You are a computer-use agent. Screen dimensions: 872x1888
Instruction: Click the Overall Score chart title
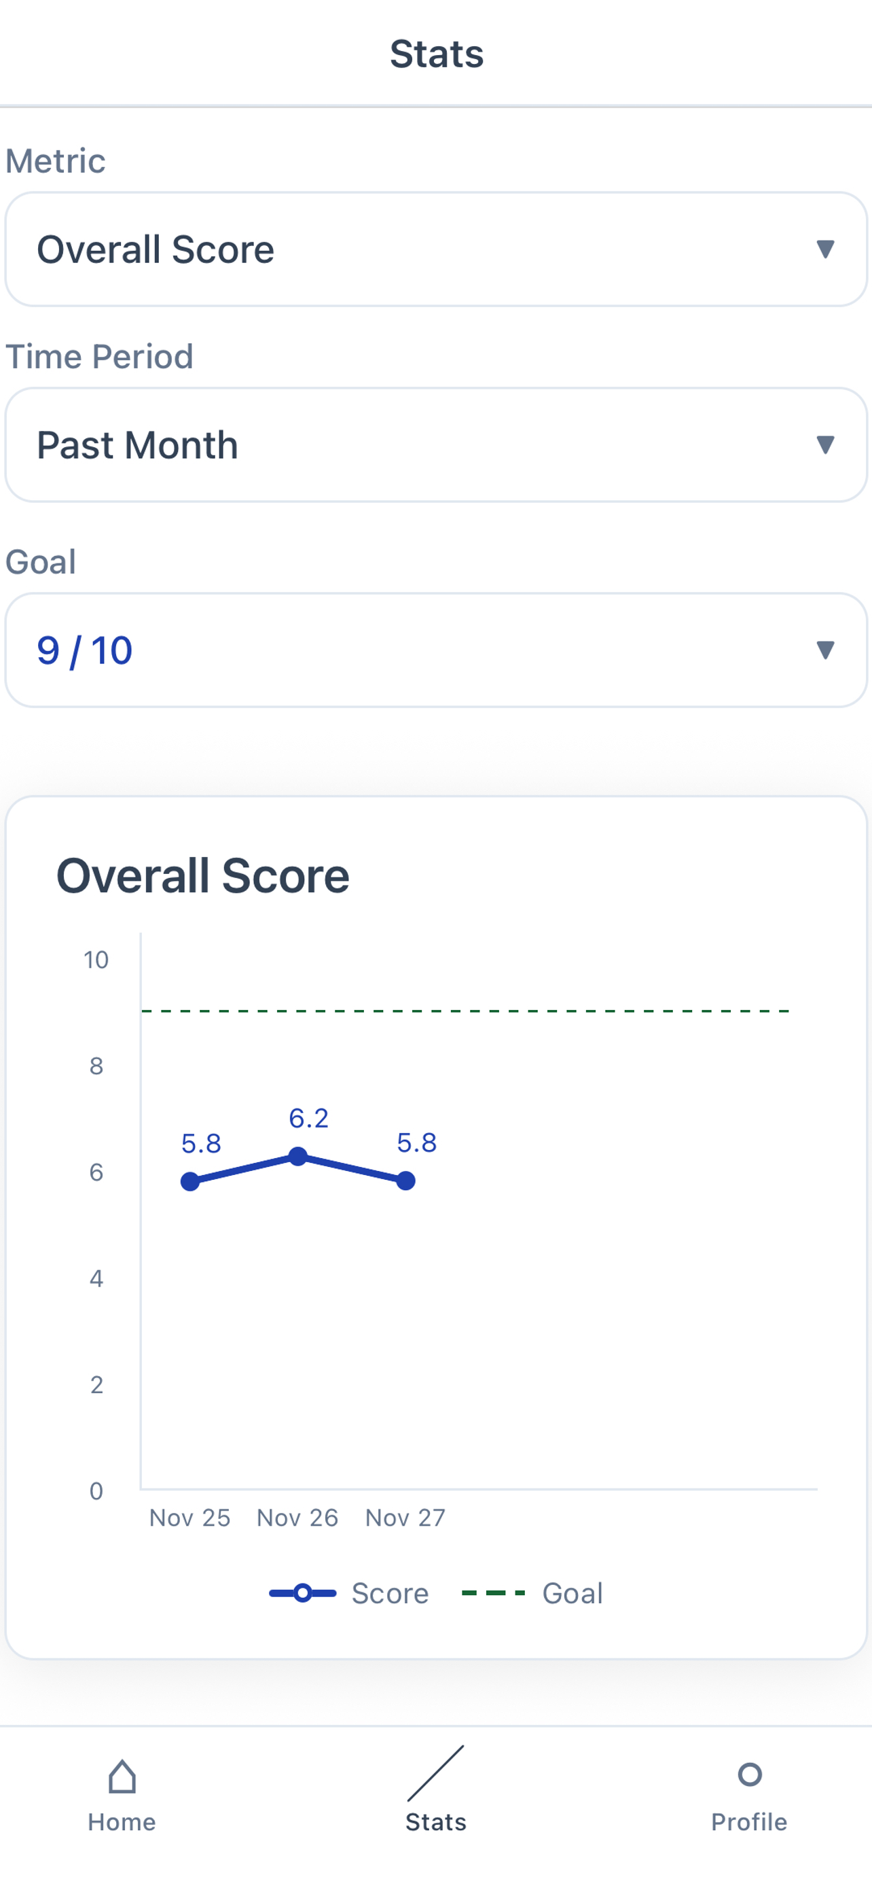204,875
